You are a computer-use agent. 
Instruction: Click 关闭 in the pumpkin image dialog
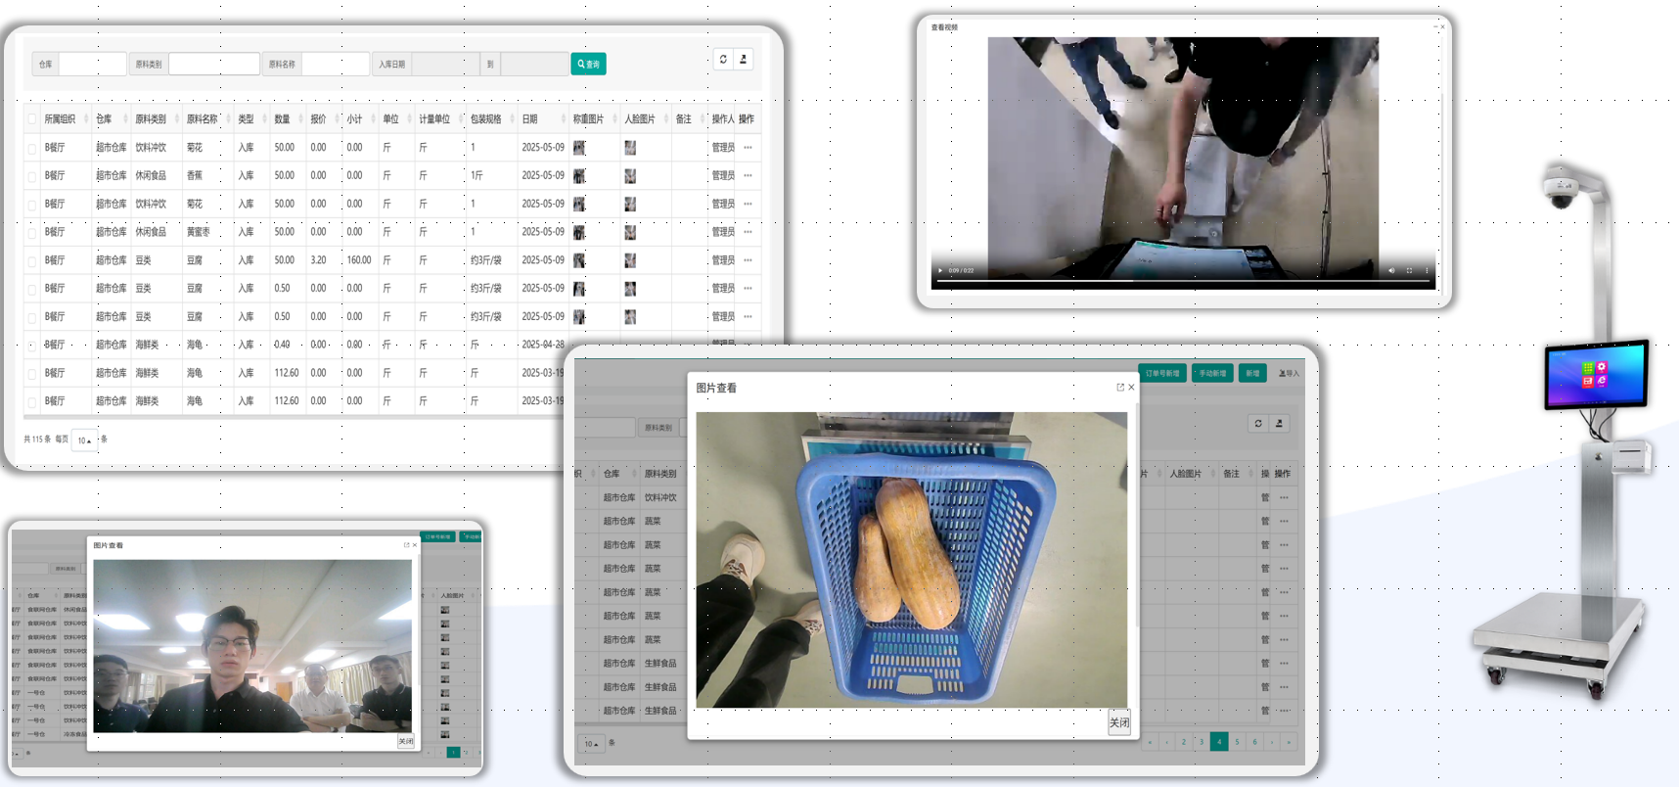[1119, 722]
